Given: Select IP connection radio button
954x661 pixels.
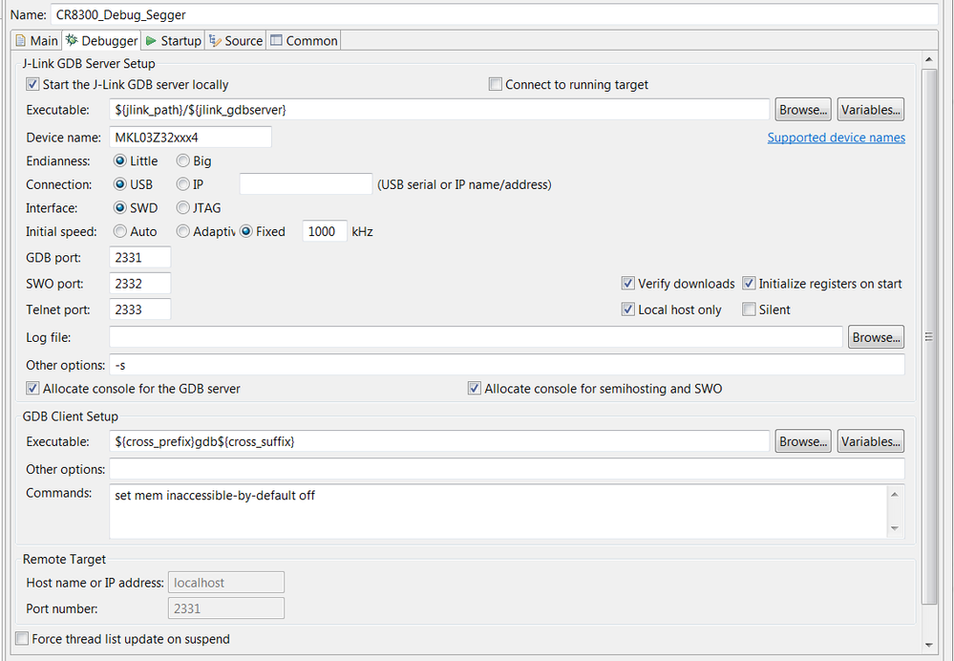Looking at the screenshot, I should pos(183,184).
